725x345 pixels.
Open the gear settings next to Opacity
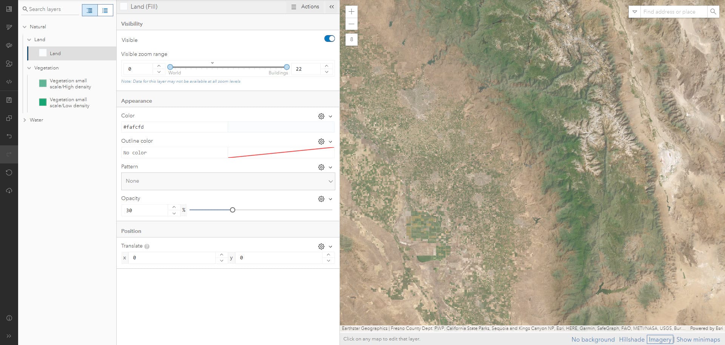pyautogui.click(x=321, y=199)
